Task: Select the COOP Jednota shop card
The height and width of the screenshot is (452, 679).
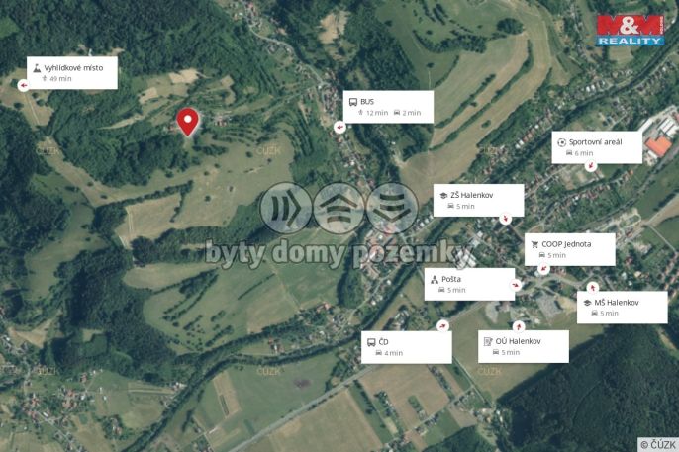Action: [x=570, y=249]
